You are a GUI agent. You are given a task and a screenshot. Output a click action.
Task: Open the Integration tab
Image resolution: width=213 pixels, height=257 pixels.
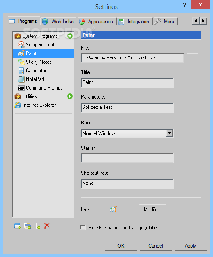point(134,22)
